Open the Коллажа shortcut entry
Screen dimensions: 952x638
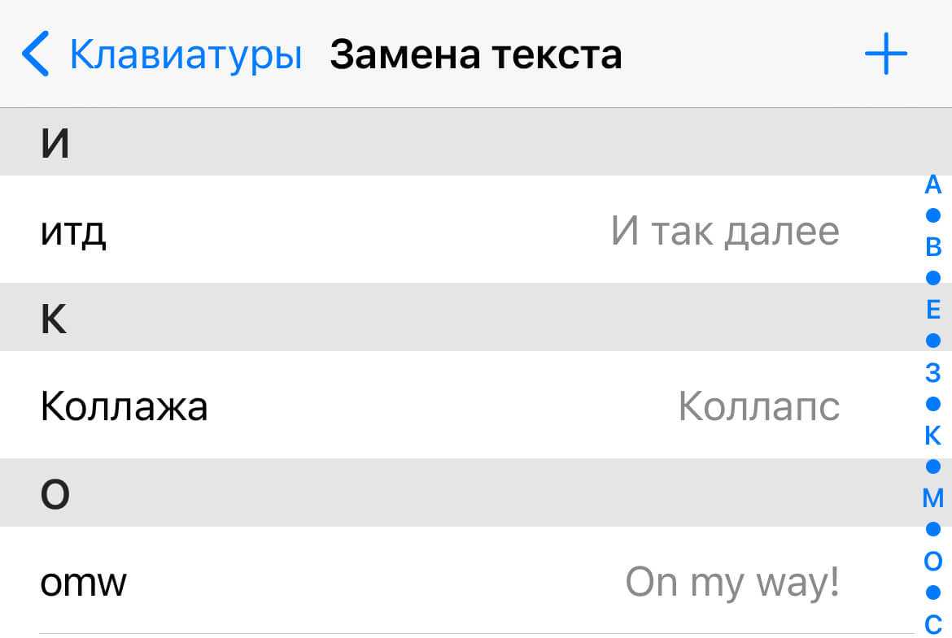[124, 406]
